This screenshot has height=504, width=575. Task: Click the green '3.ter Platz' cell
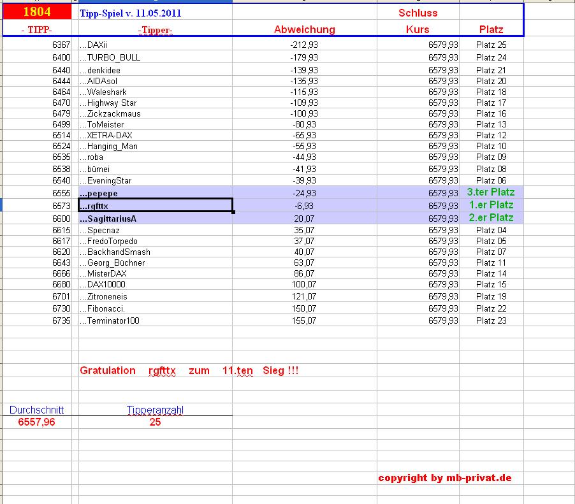click(491, 192)
